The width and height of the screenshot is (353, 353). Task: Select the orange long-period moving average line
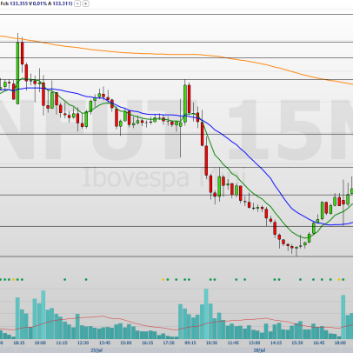point(174,54)
